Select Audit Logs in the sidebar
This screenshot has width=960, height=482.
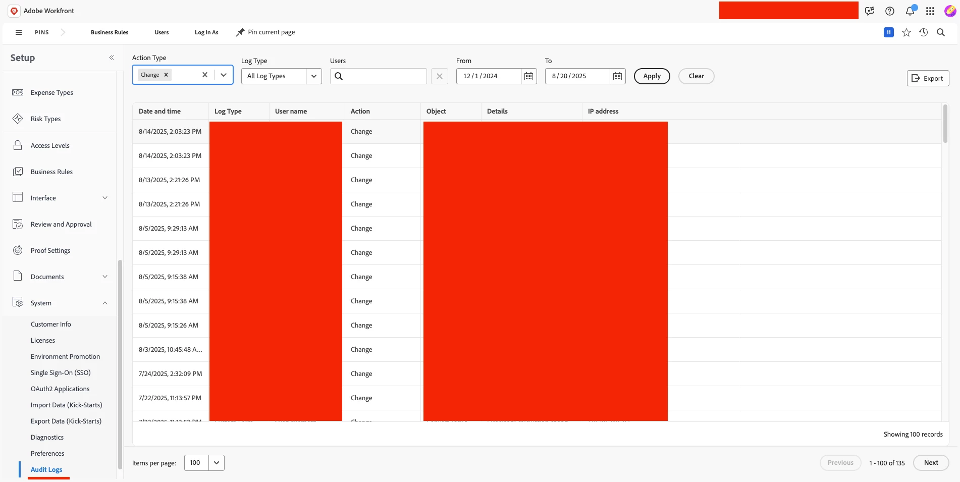pyautogui.click(x=46, y=469)
